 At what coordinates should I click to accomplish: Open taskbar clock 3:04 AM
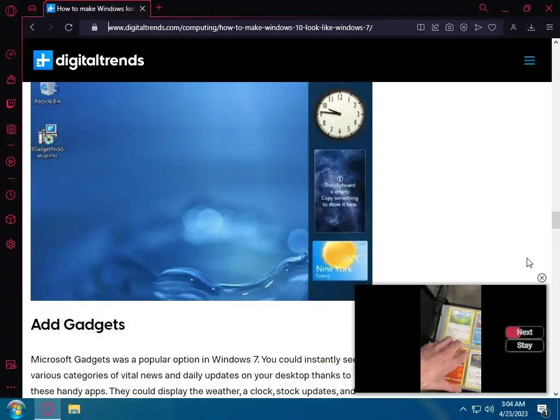[x=513, y=409]
